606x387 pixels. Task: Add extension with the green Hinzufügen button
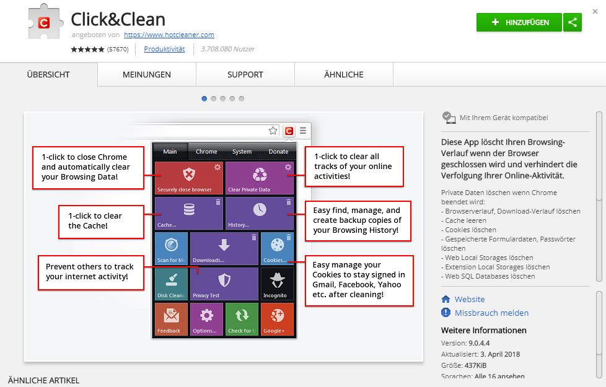coord(519,22)
